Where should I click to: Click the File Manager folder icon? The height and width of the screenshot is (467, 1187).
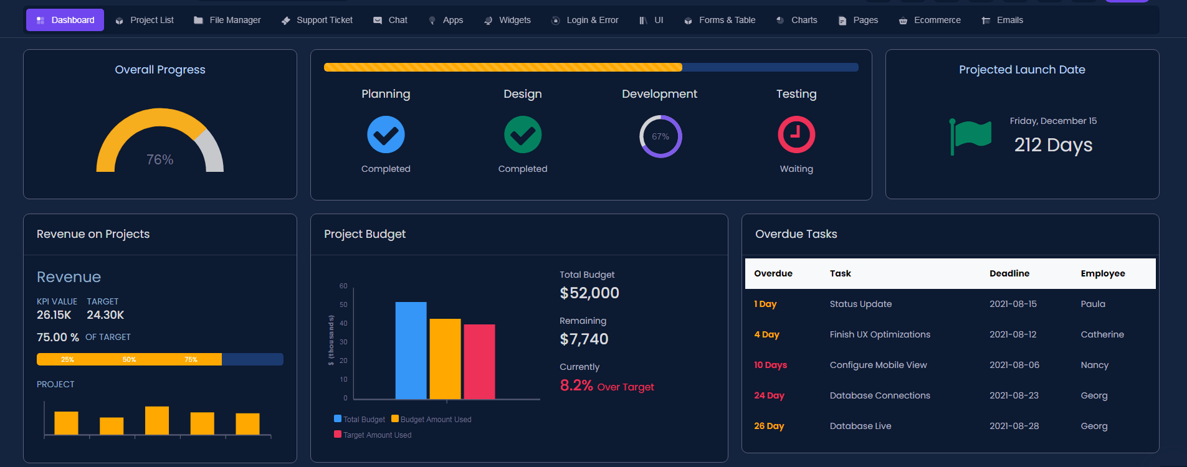[199, 21]
